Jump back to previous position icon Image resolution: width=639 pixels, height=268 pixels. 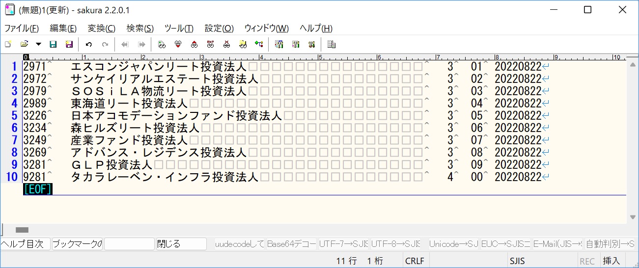pos(125,44)
